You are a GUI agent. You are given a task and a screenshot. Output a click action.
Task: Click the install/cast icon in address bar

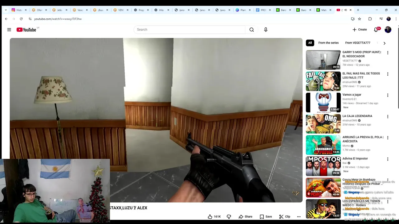point(353,19)
